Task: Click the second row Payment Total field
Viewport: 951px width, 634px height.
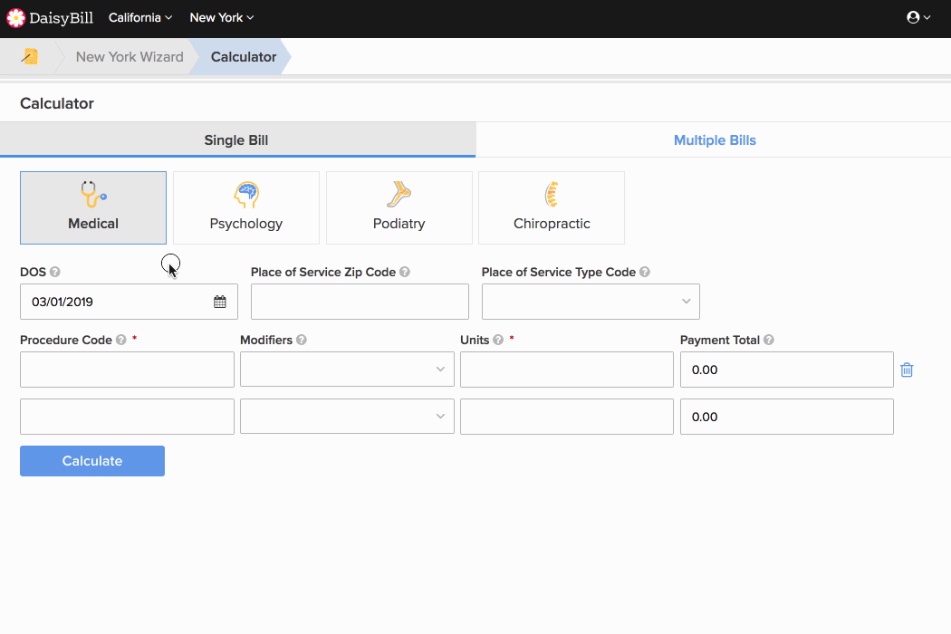Action: [787, 417]
